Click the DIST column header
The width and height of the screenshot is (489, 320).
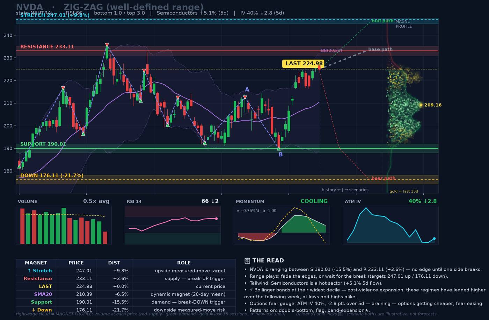114,263
